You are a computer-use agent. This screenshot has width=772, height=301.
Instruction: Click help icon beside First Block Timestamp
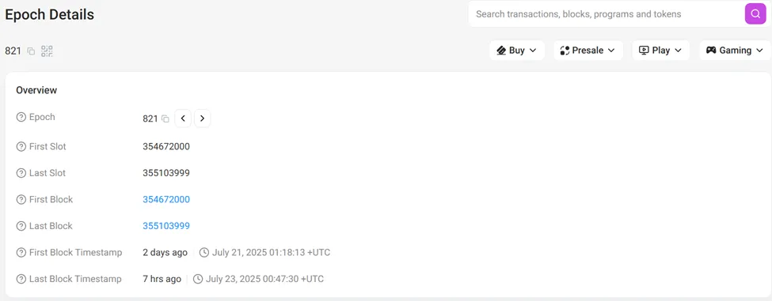pyautogui.click(x=21, y=253)
